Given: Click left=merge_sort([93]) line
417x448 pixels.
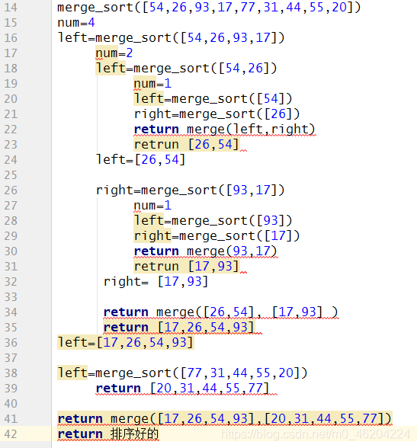Looking at the screenshot, I should tap(213, 221).
